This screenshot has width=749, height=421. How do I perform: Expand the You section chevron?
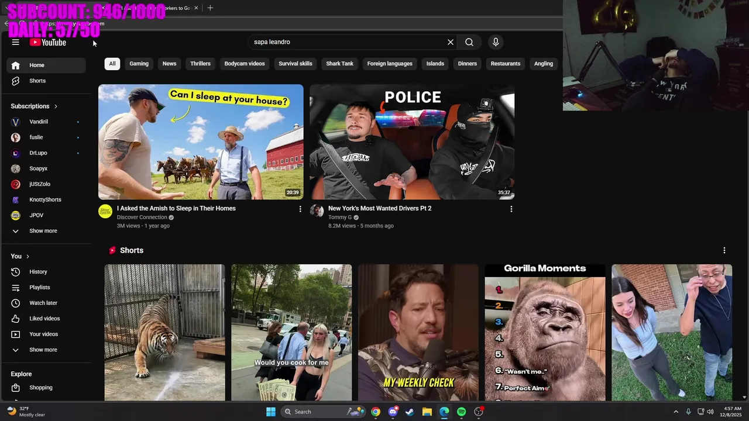[x=28, y=257]
